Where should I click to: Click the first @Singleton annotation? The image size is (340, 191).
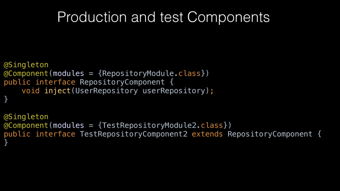click(26, 65)
